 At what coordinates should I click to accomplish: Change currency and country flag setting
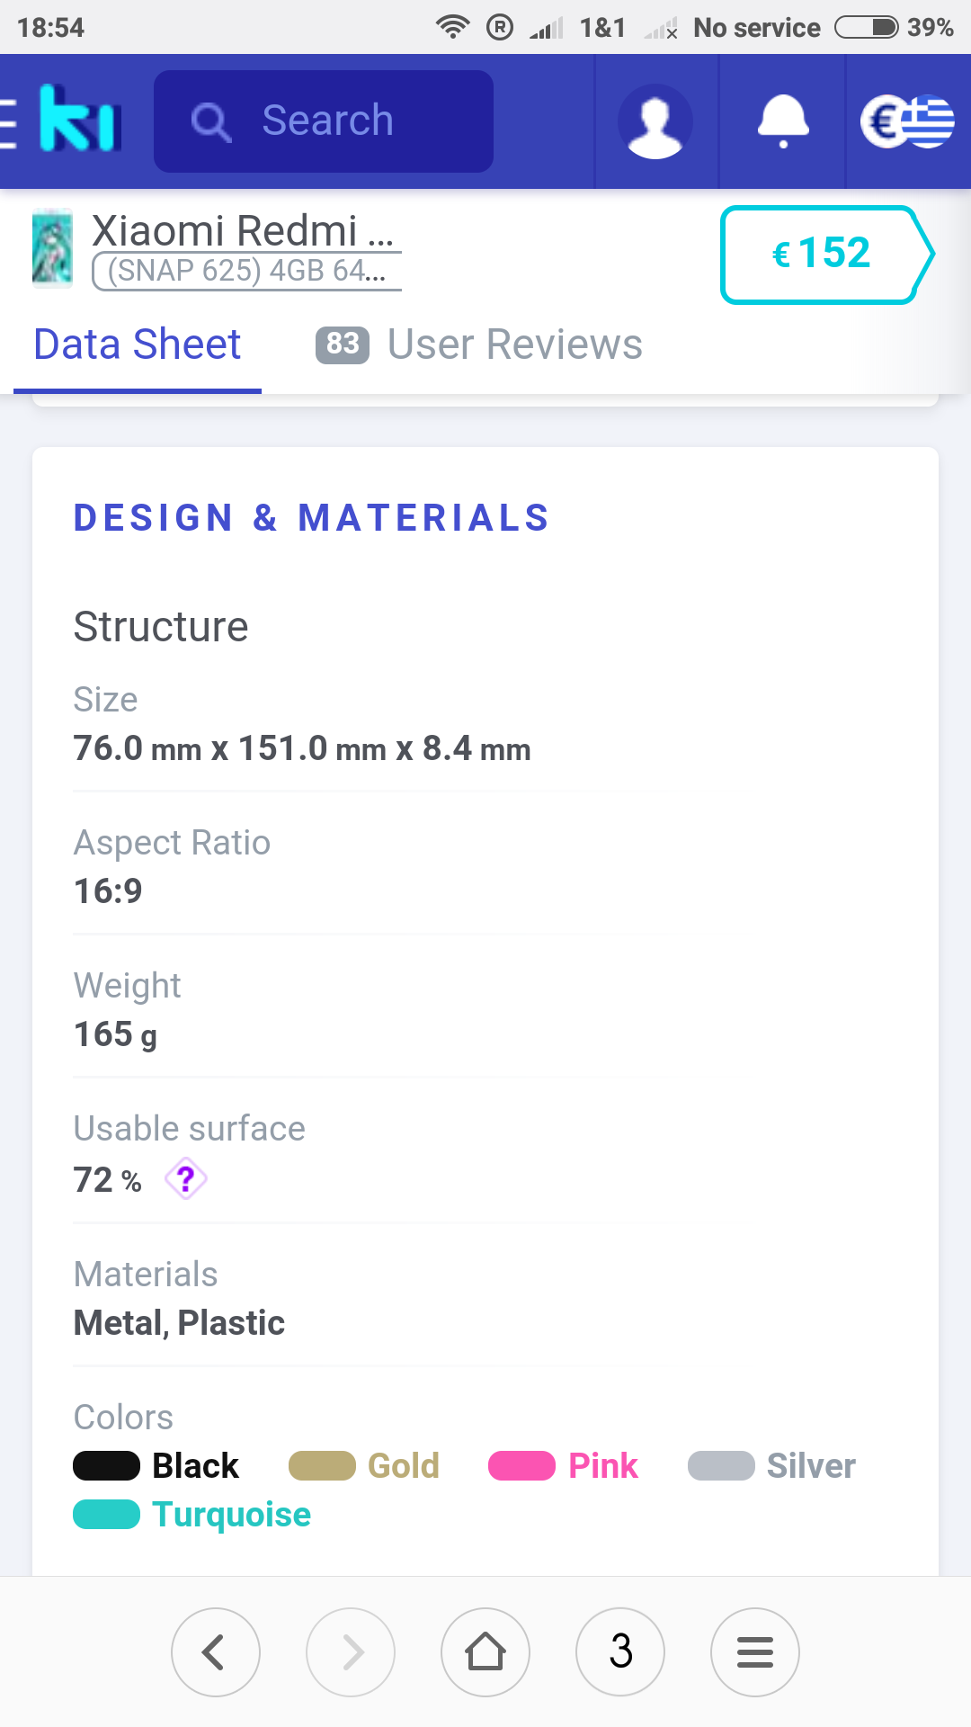tap(907, 121)
